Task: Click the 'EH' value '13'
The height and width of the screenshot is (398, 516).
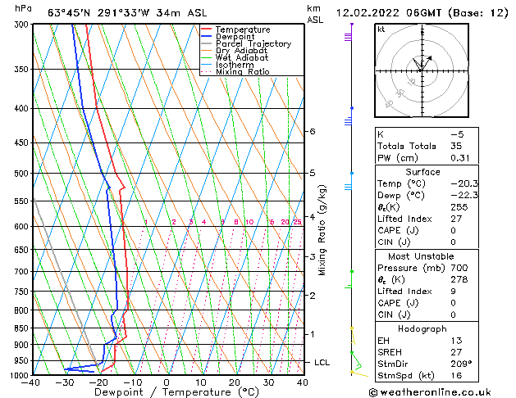Action: click(456, 341)
